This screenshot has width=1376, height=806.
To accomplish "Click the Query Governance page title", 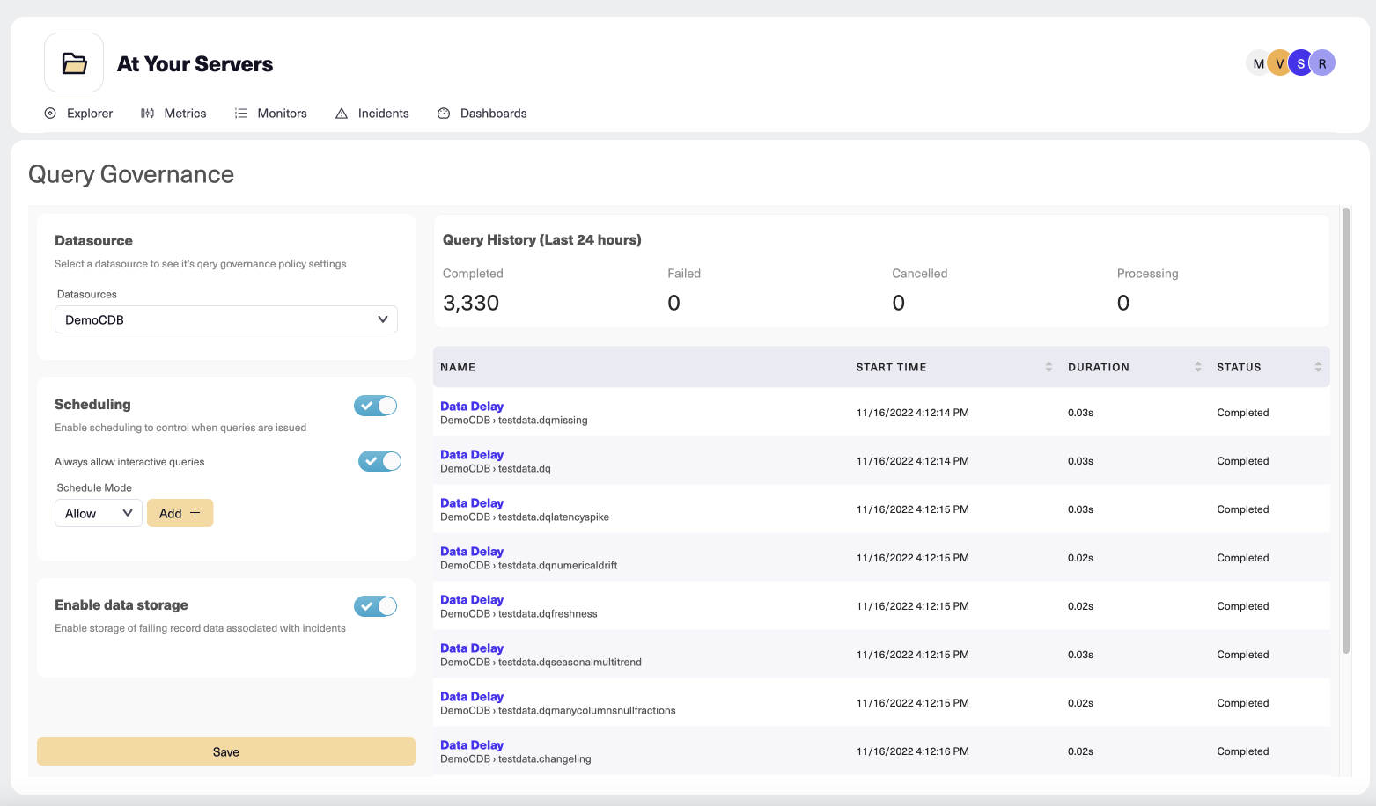I will [131, 174].
